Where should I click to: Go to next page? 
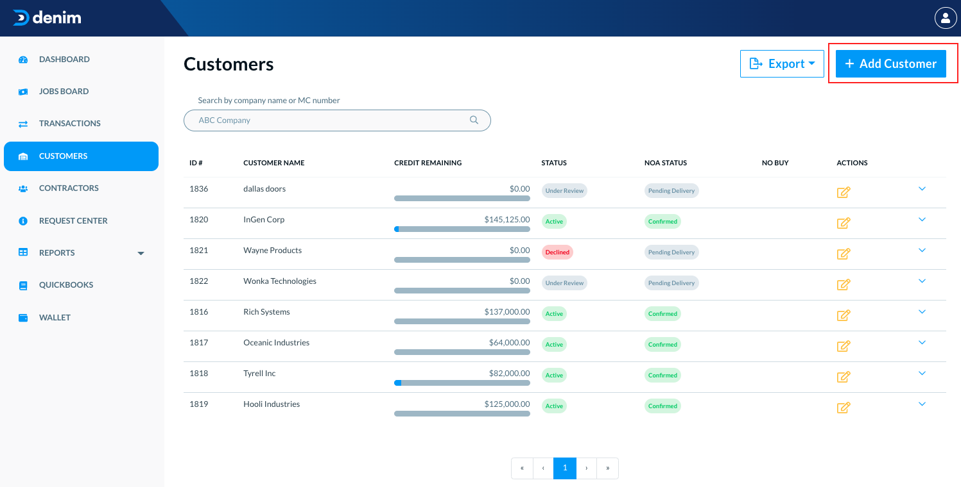click(x=587, y=468)
